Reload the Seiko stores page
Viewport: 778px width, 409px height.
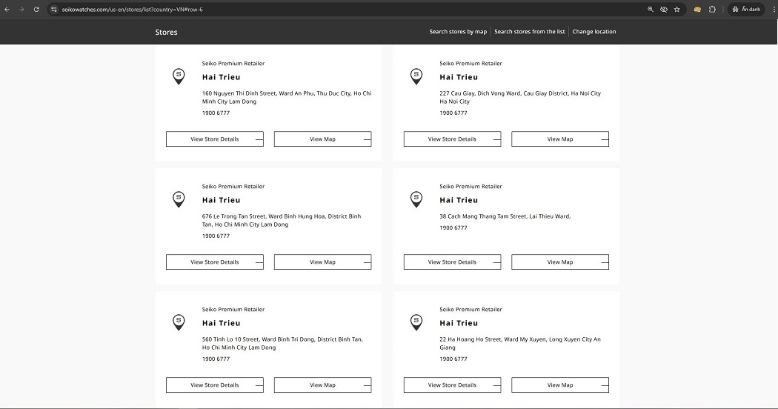point(36,10)
